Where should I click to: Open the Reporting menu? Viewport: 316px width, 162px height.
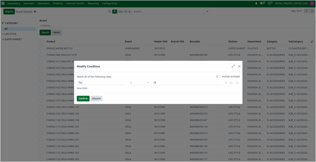93,3
